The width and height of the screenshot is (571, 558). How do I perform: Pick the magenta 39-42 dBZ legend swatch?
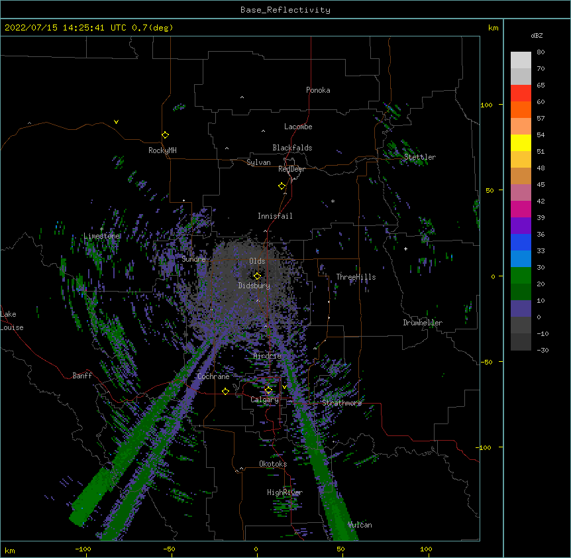[x=521, y=209]
